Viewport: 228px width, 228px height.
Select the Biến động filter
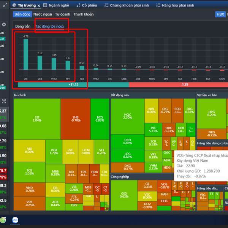click(22, 14)
